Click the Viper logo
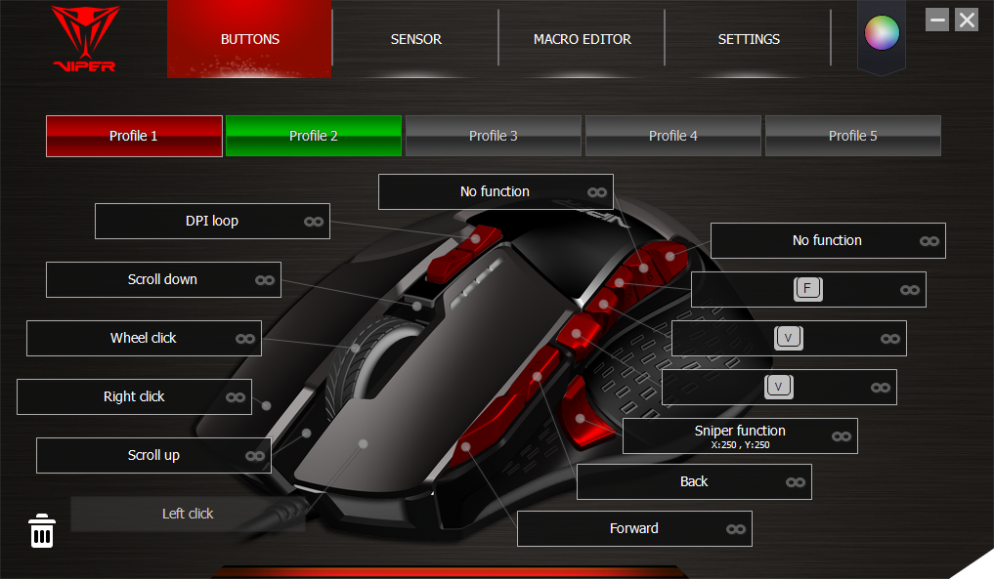The image size is (994, 579). coord(85,39)
